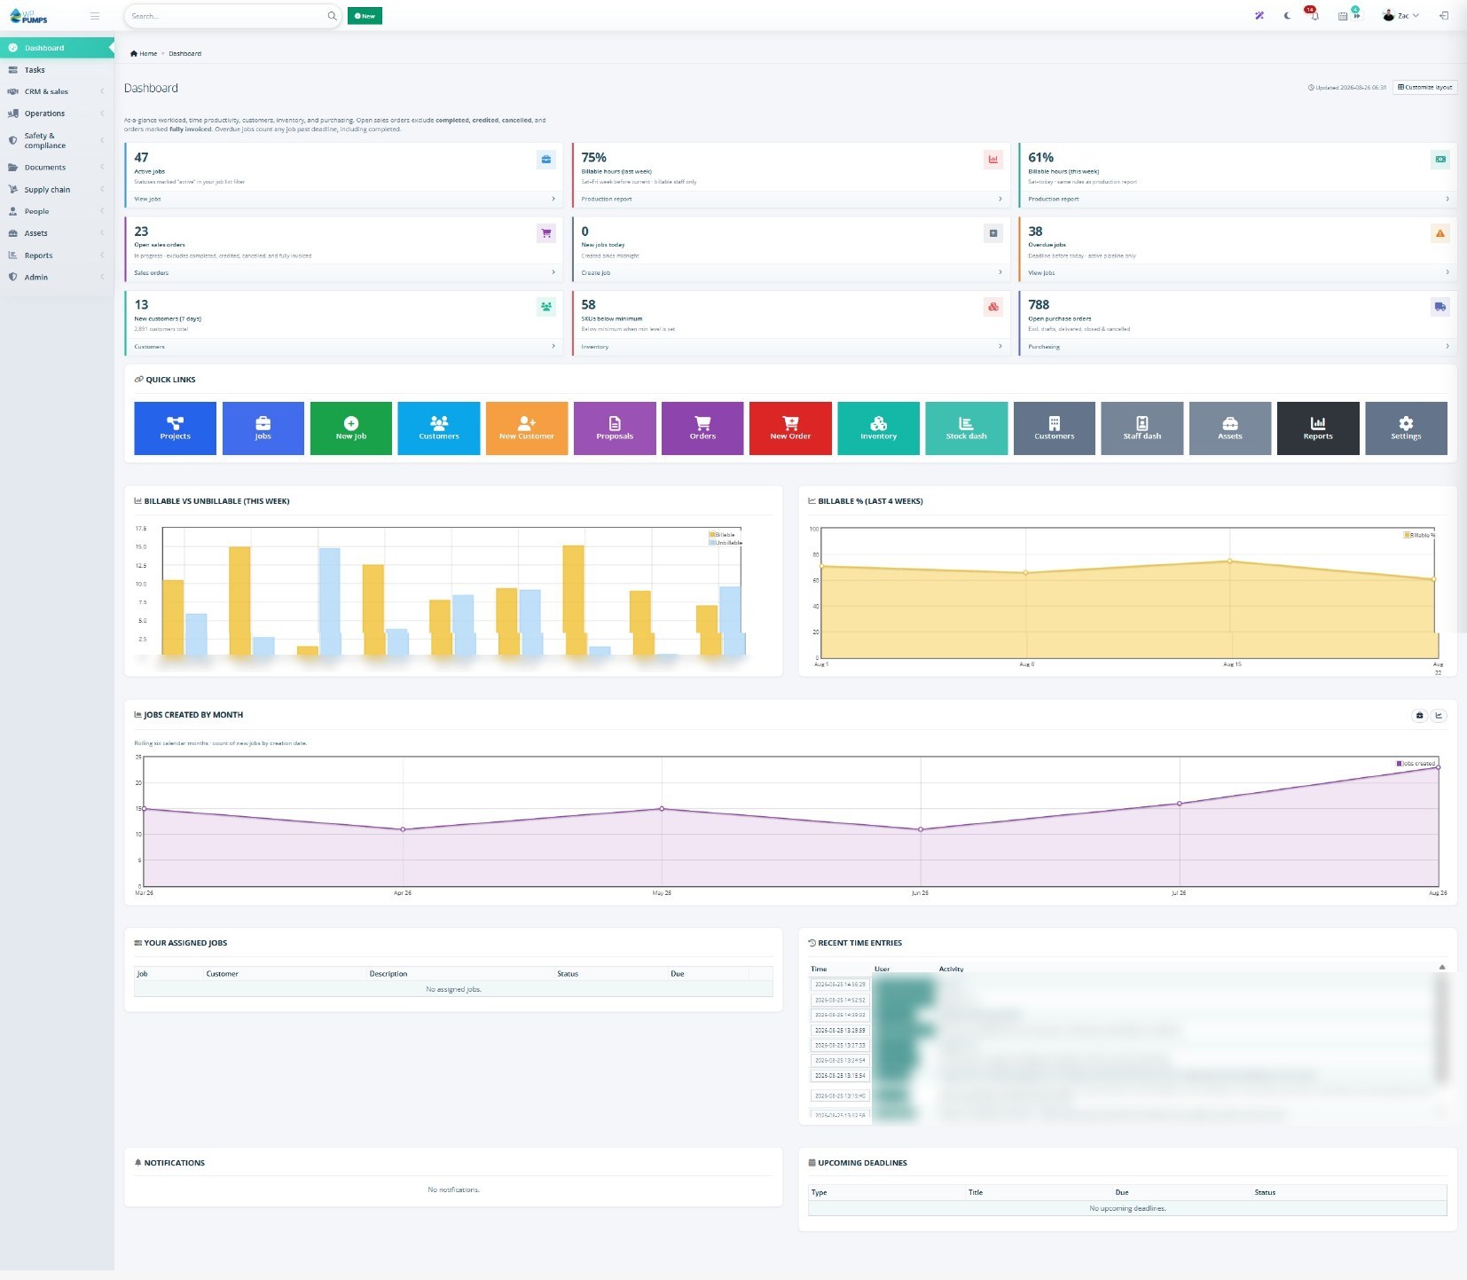Open the light blue Customers quick link
Viewport: 1467px width, 1280px height.
click(x=439, y=428)
